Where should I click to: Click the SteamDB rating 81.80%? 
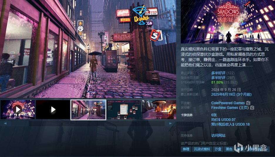(217, 82)
